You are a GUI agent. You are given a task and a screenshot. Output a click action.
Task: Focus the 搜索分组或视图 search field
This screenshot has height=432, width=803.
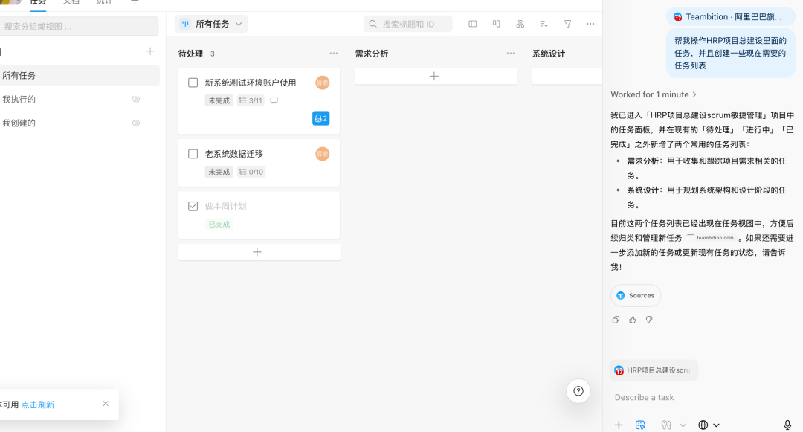pyautogui.click(x=80, y=26)
